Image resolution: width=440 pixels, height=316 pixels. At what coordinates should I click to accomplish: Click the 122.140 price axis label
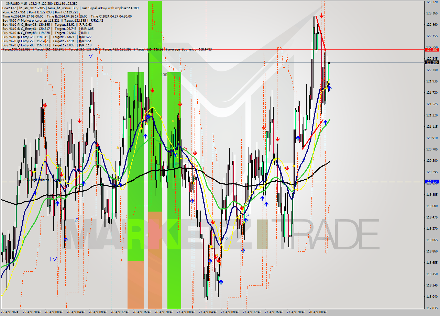(432, 70)
